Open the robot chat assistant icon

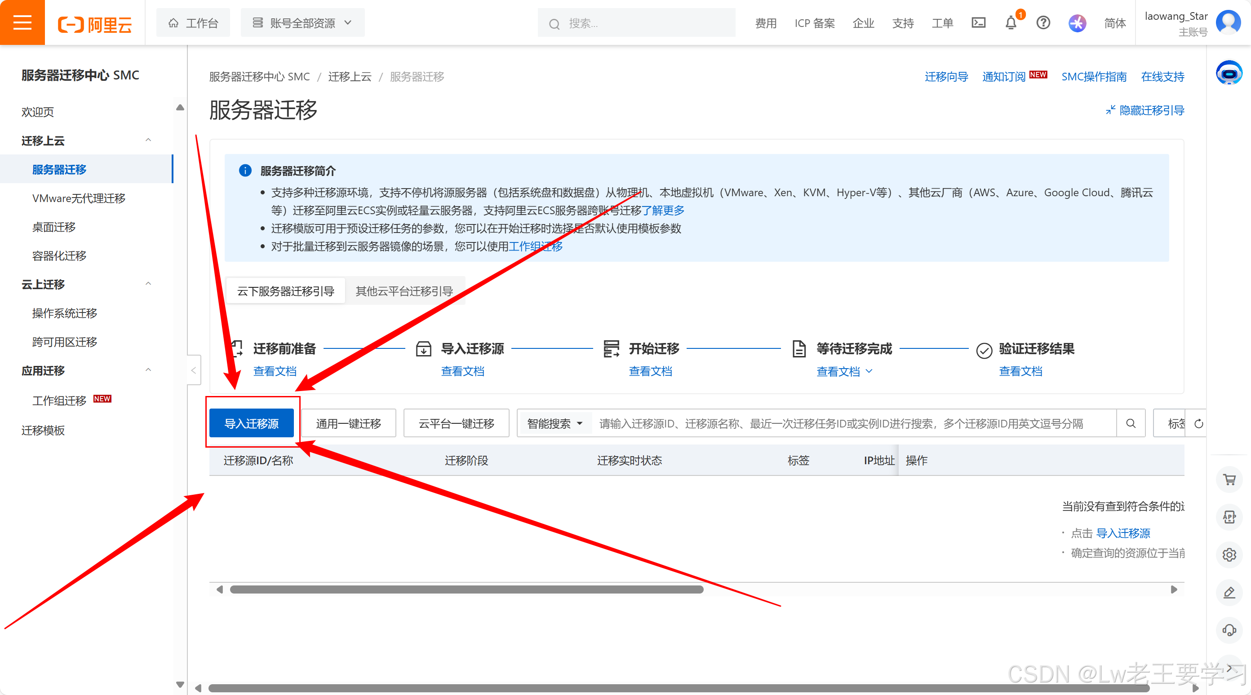coord(1229,73)
